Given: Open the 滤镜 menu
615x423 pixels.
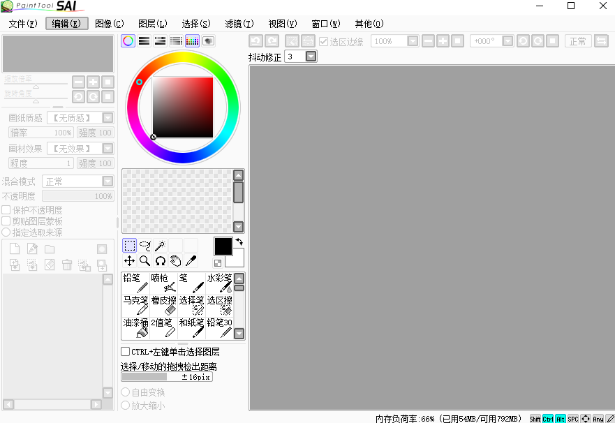Looking at the screenshot, I should (x=239, y=23).
